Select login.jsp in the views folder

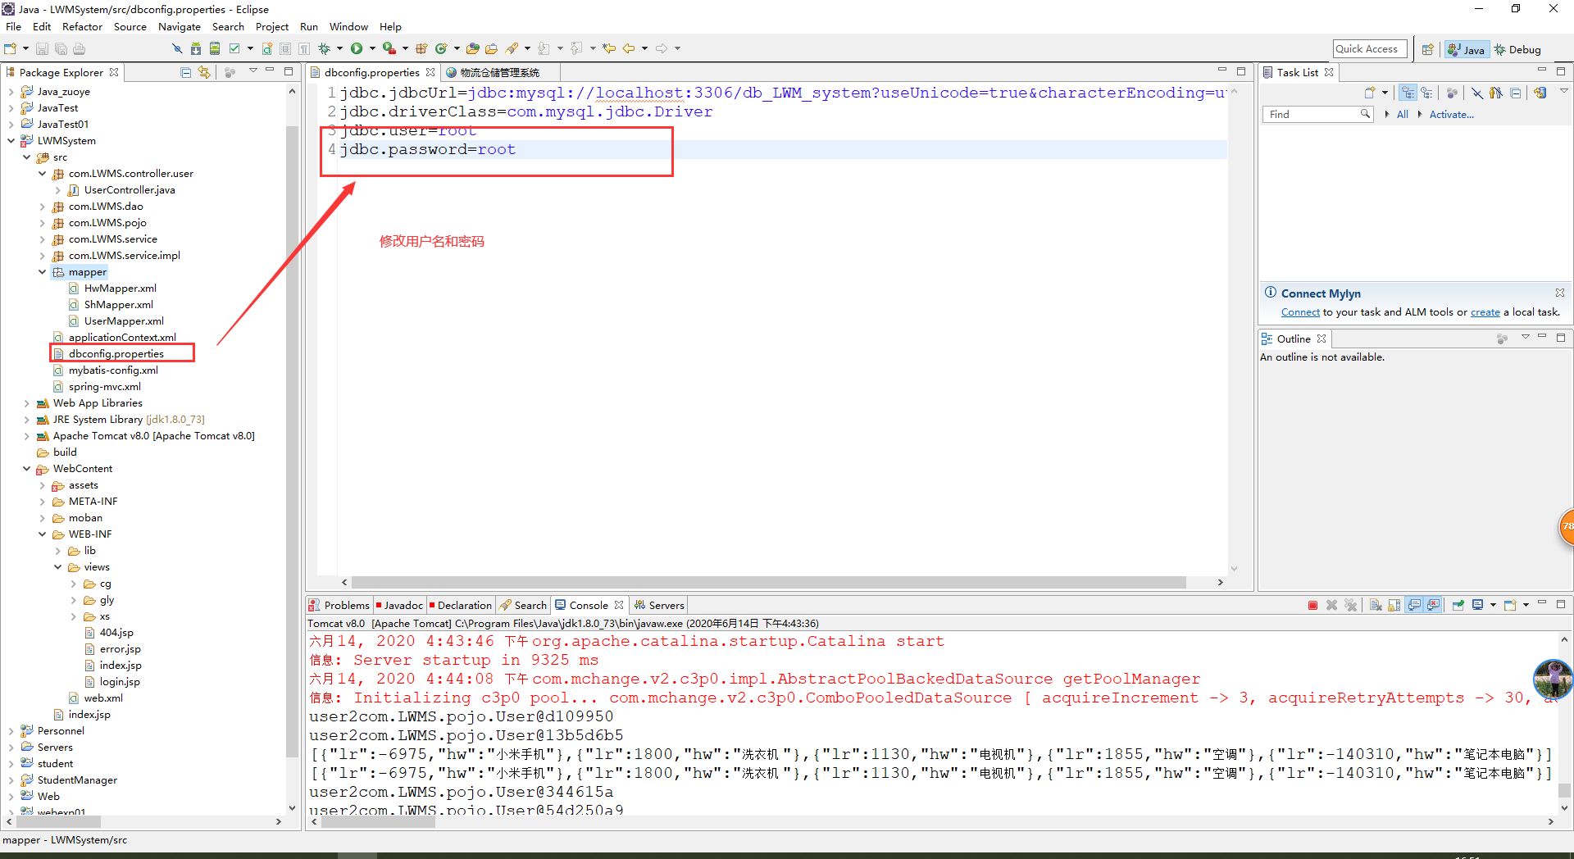119,682
